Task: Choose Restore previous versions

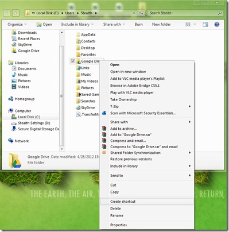Action: click(x=147, y=159)
